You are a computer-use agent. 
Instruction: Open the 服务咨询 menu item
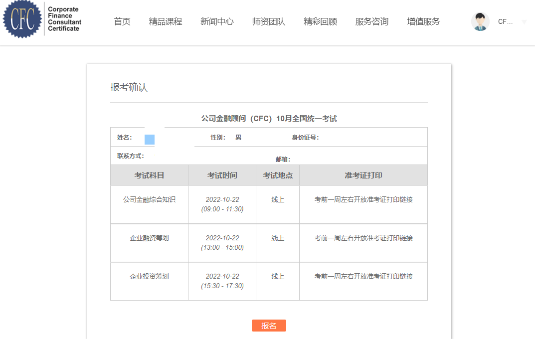pyautogui.click(x=372, y=21)
